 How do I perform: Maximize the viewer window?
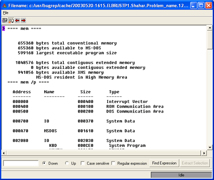click(x=201, y=6)
